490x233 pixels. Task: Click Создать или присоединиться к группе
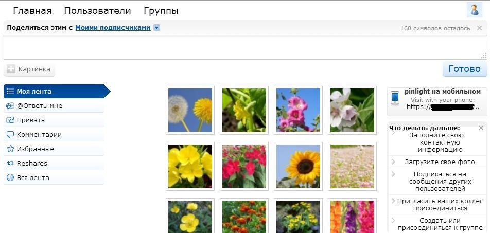pyautogui.click(x=440, y=224)
